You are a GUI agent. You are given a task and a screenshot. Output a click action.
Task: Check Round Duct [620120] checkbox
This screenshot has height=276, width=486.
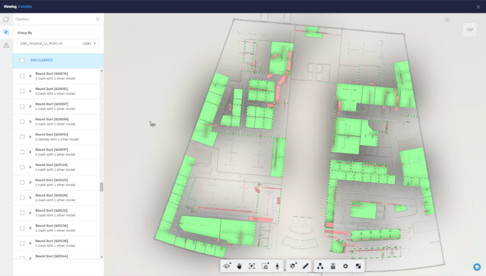pos(22,182)
